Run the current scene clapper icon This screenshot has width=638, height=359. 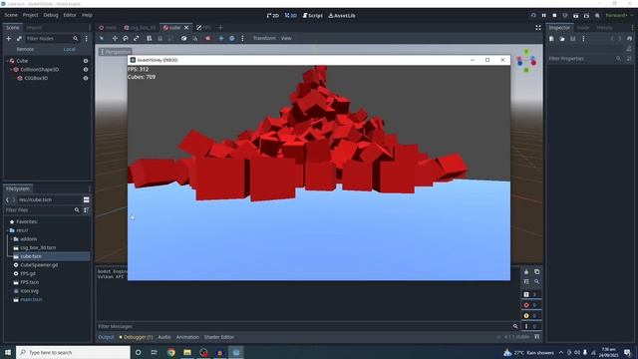(x=576, y=16)
